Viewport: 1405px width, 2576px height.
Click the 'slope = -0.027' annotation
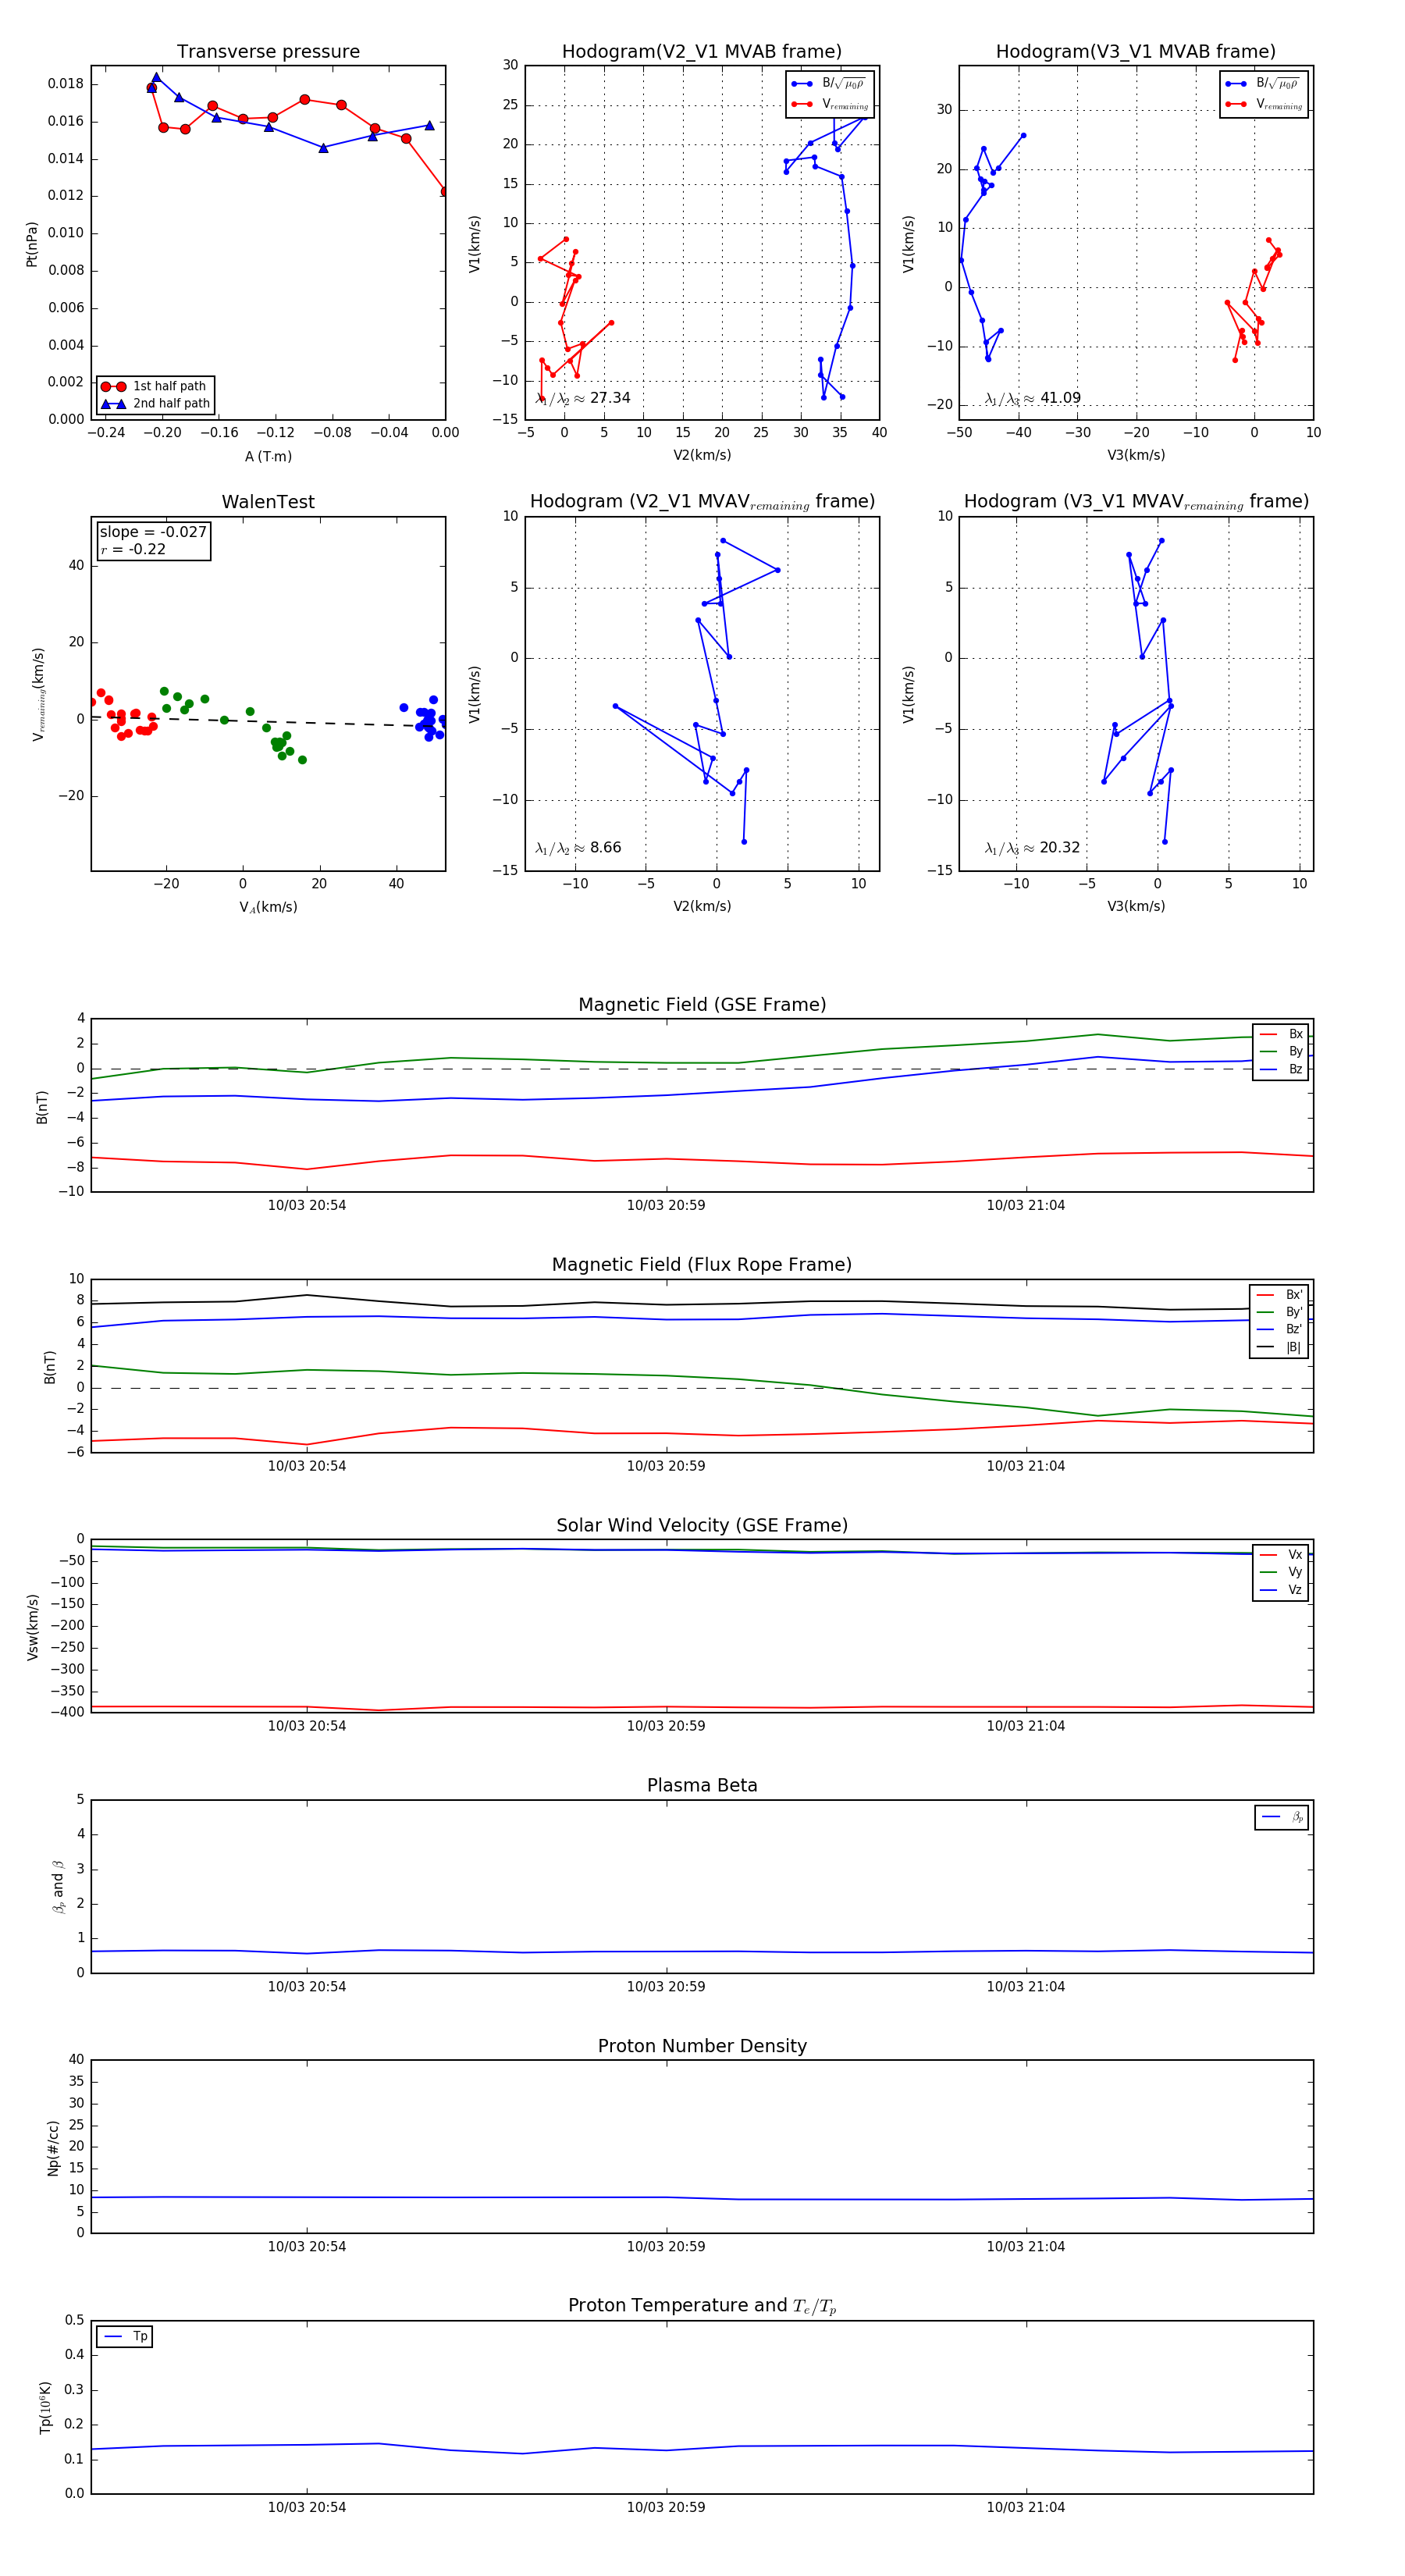tap(153, 532)
